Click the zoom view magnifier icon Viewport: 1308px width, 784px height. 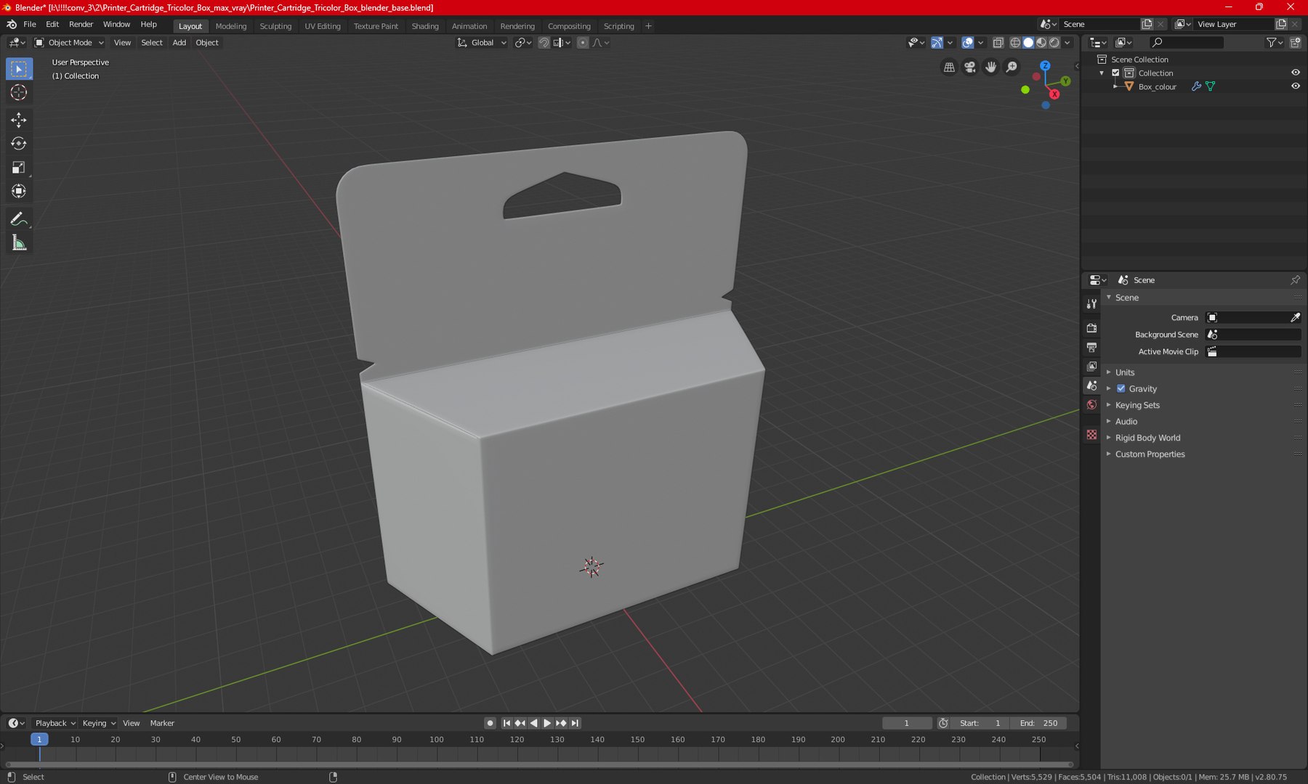[1012, 67]
